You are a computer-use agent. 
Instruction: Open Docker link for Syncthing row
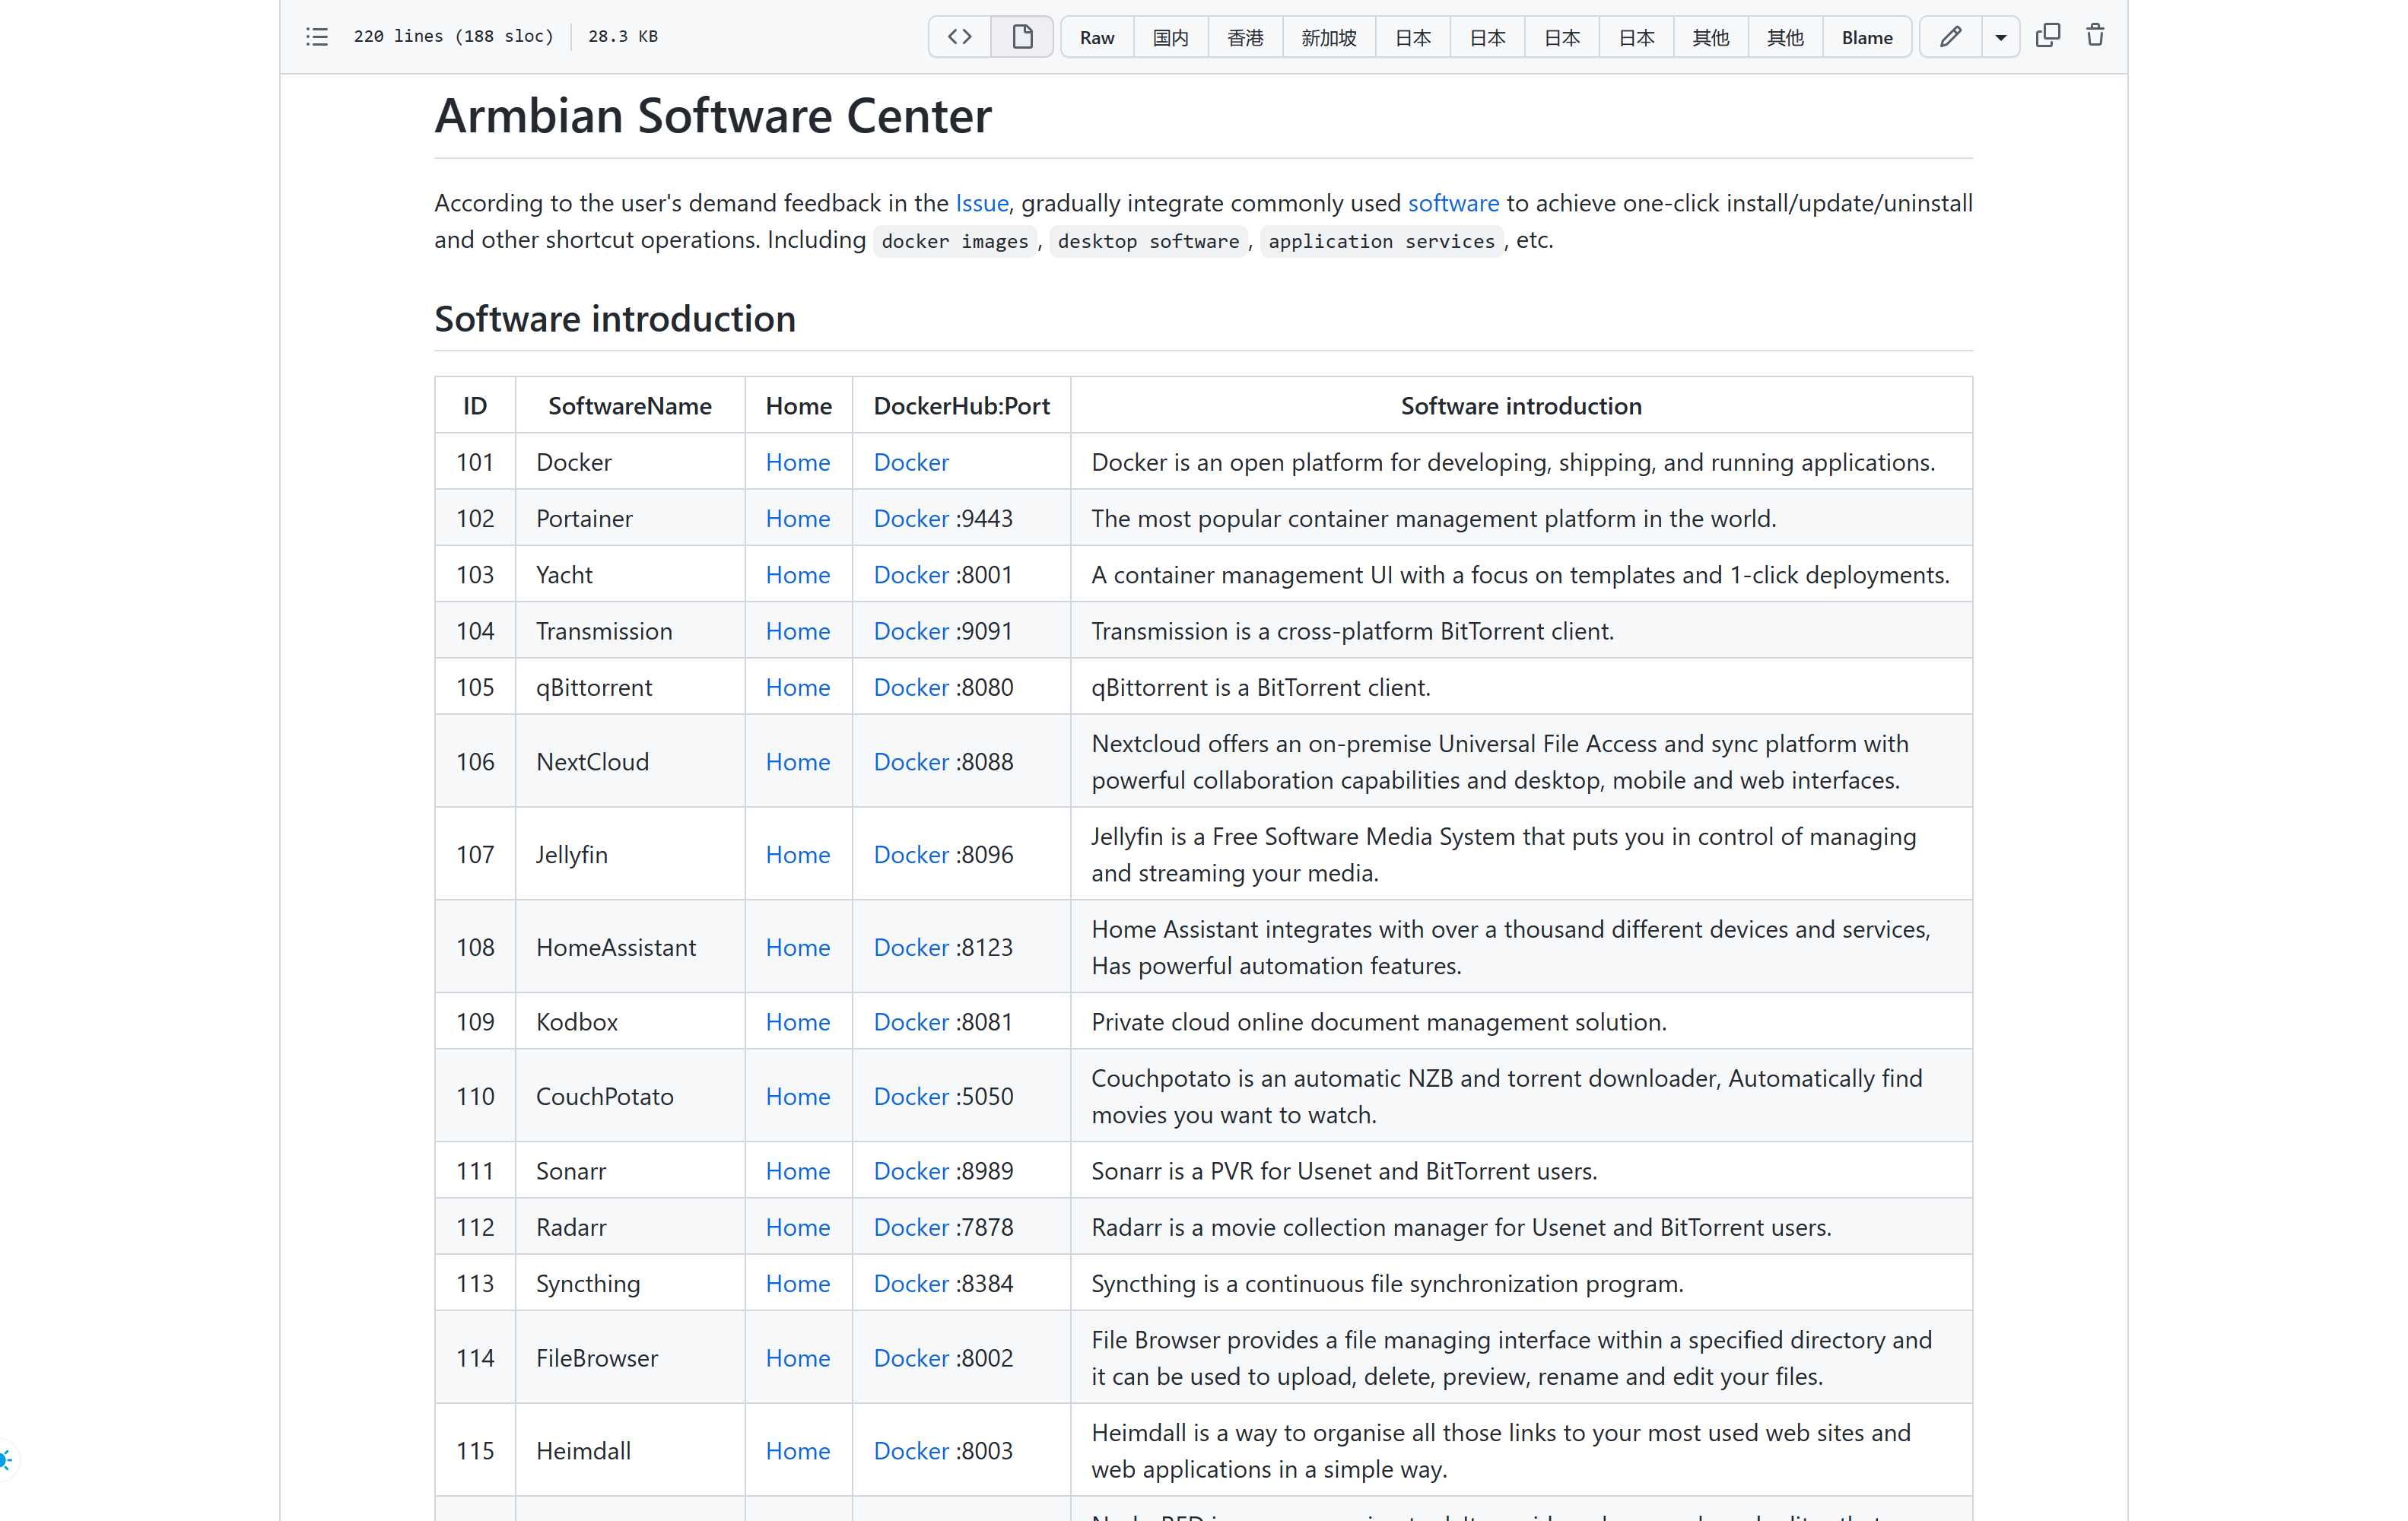tap(910, 1283)
